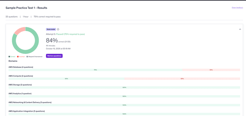Click the donut results chart

click(26, 40)
